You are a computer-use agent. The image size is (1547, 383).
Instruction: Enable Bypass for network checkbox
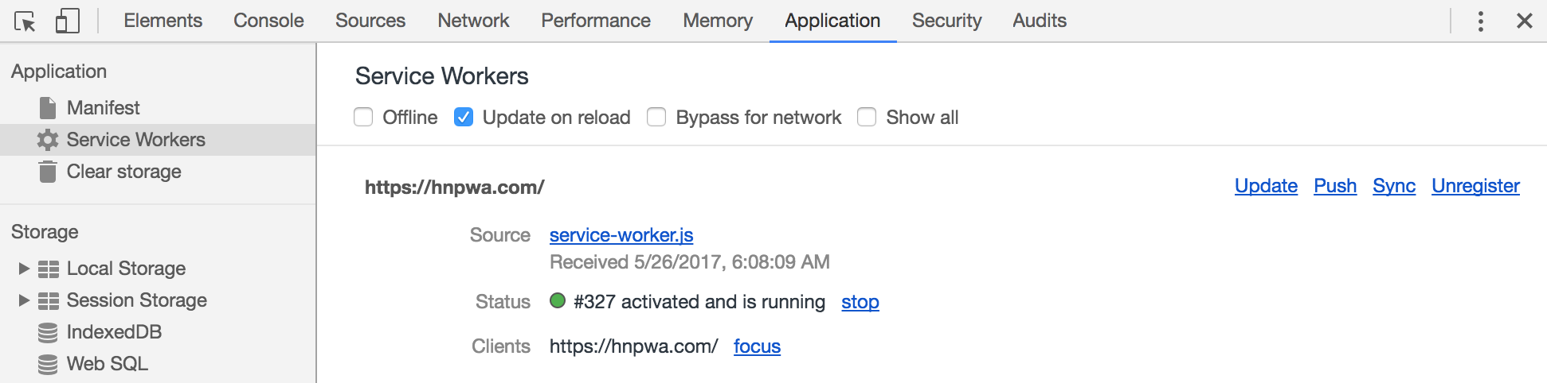[656, 118]
